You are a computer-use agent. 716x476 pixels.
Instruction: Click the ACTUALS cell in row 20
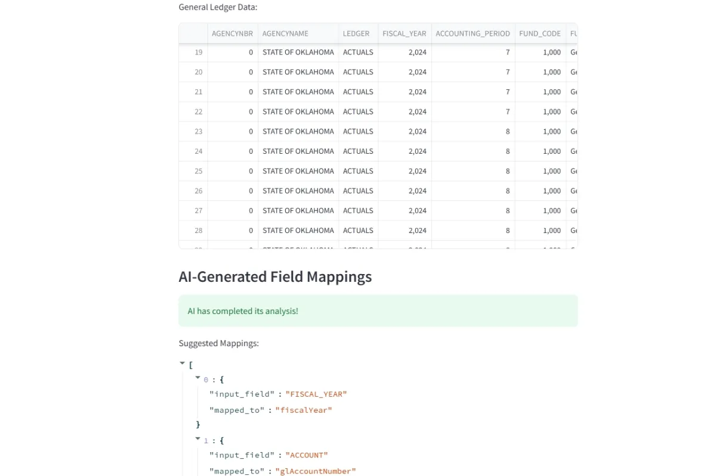coord(359,72)
